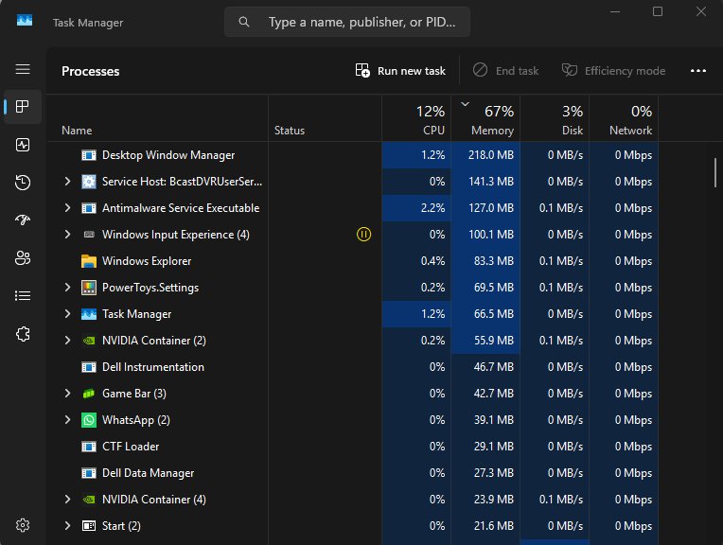Click the Processes page heading
This screenshot has width=723, height=545.
(x=91, y=71)
